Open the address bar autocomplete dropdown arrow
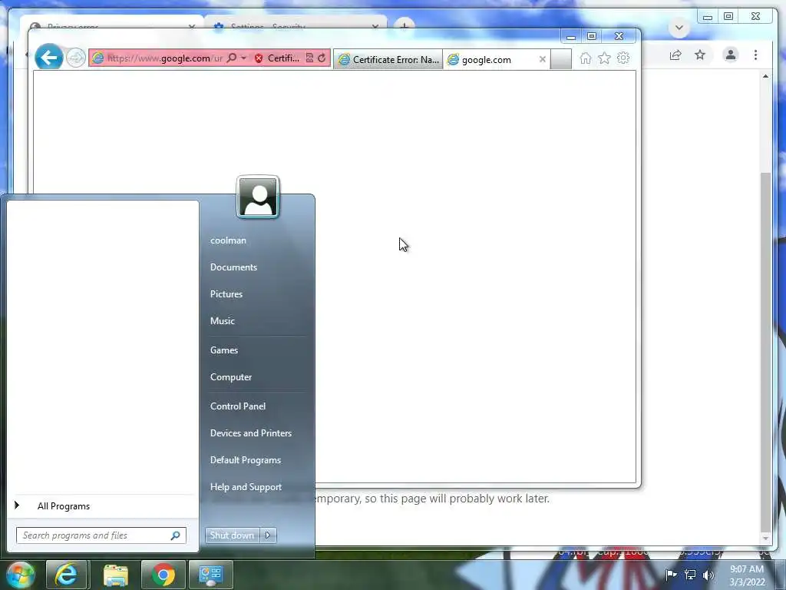 pyautogui.click(x=243, y=58)
